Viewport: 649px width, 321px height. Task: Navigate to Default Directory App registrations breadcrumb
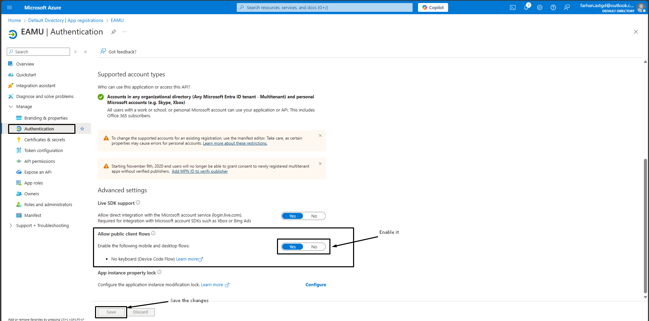click(x=66, y=20)
